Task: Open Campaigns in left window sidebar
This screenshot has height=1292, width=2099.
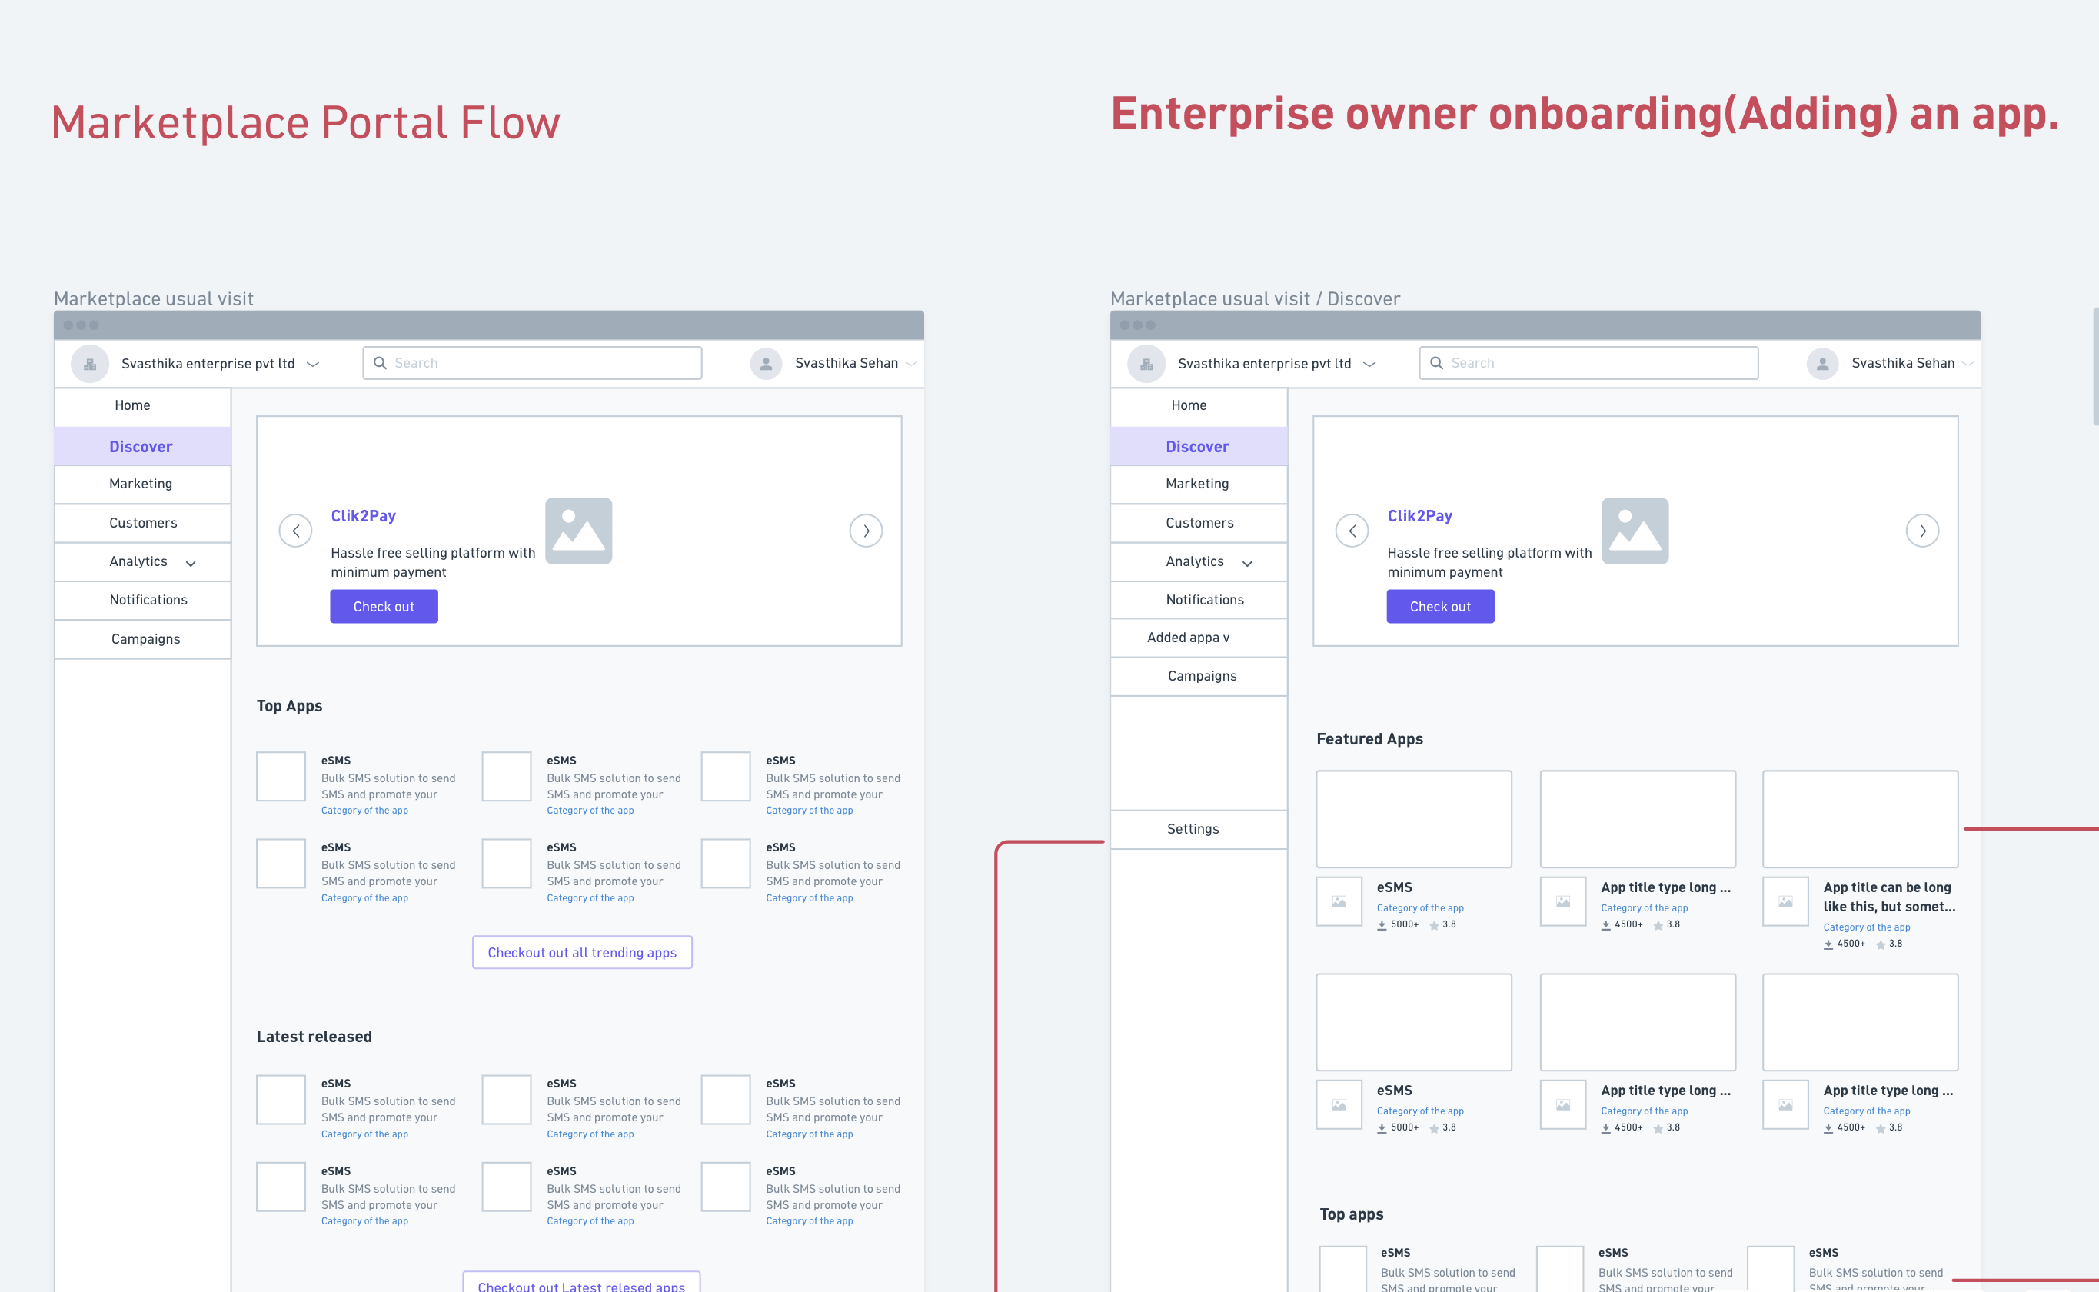Action: point(141,639)
